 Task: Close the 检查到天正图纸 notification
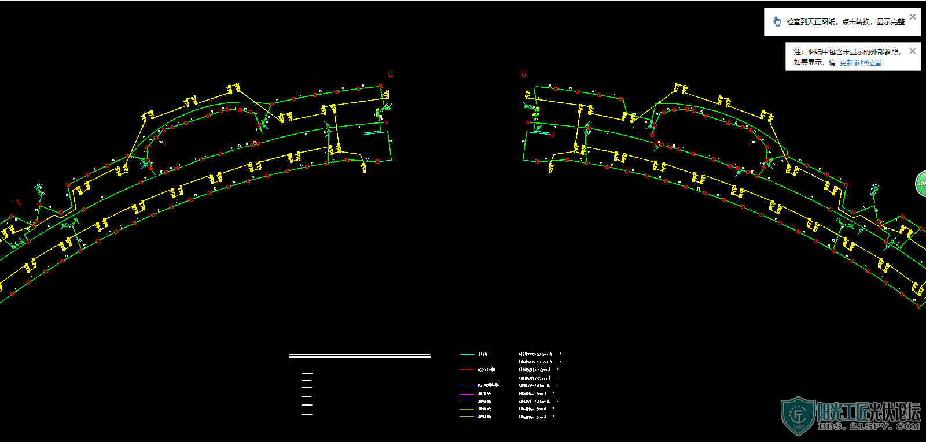(913, 17)
